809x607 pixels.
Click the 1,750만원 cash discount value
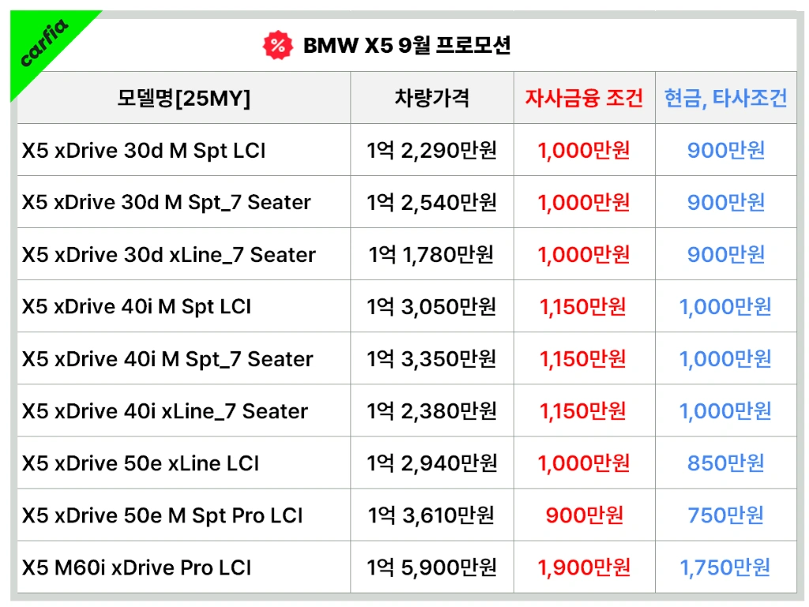click(725, 567)
